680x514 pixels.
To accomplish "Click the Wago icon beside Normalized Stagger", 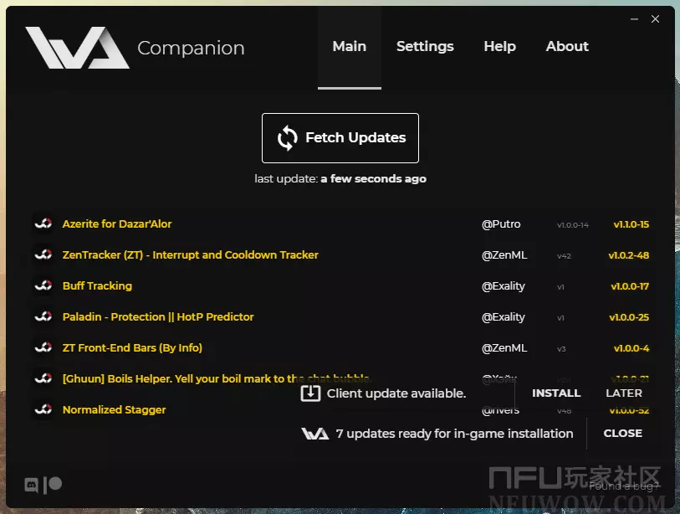I will coord(43,410).
